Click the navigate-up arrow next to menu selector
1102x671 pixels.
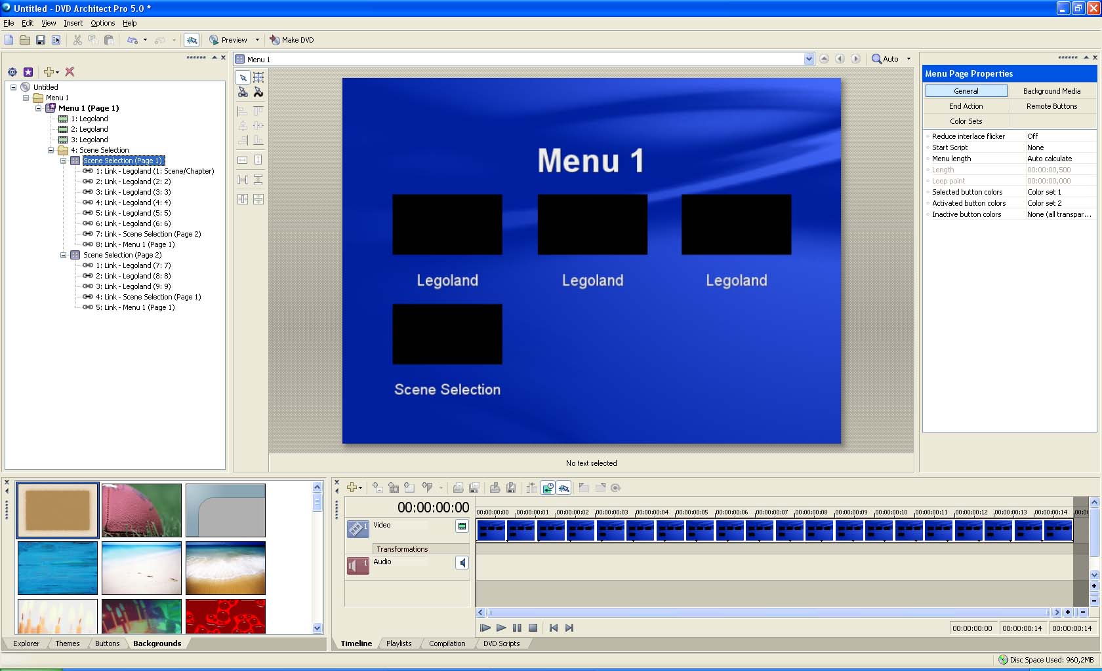[x=824, y=59]
